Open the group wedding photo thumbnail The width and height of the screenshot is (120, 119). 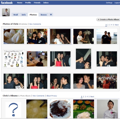point(107,81)
